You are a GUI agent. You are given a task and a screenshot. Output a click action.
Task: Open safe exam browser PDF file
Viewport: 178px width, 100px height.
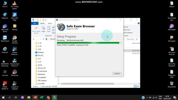pos(172,51)
